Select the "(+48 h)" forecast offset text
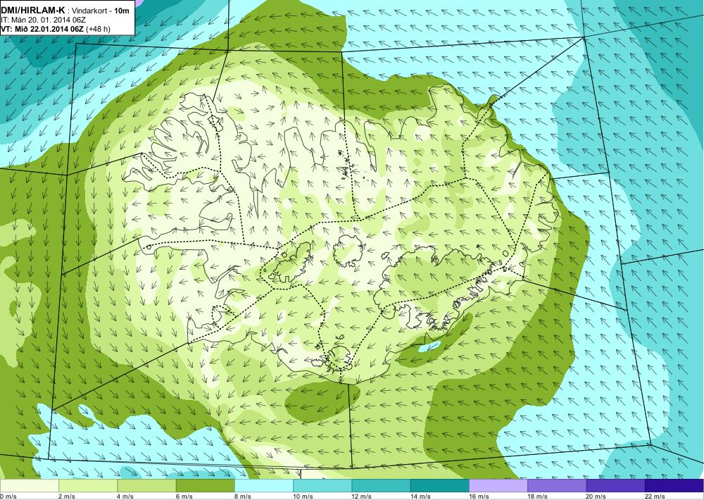The height and width of the screenshot is (500, 704). click(x=98, y=29)
